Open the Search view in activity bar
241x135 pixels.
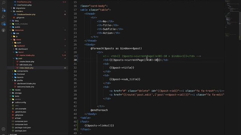(3, 2)
